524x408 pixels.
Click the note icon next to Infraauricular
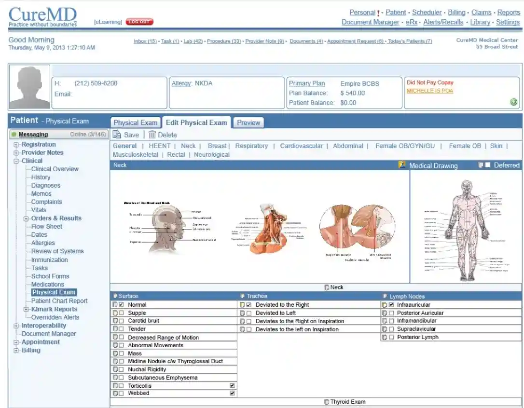(385, 304)
